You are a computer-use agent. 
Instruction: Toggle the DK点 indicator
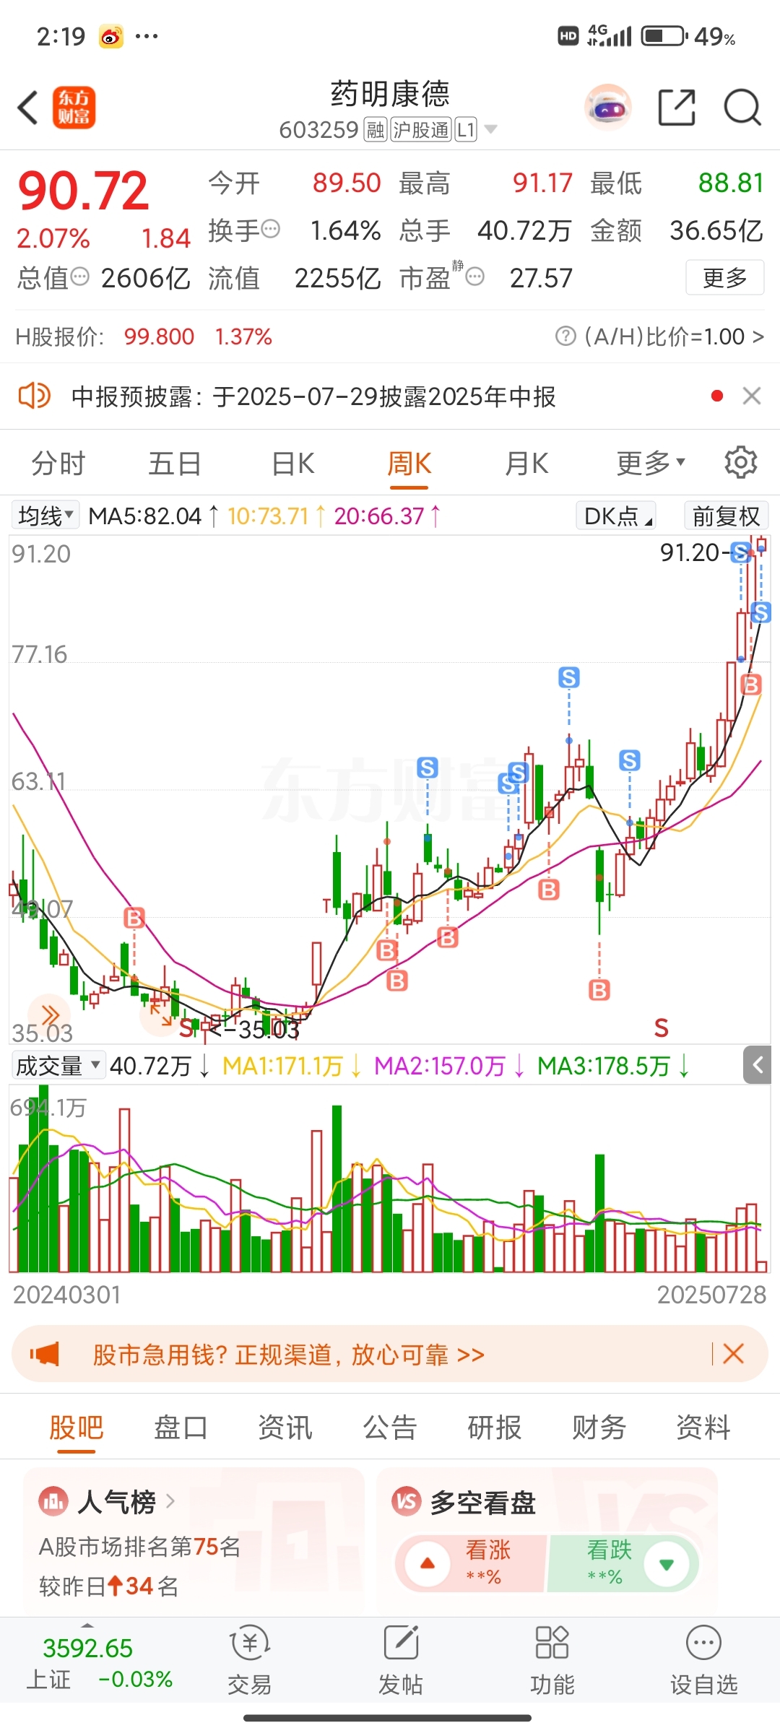[x=616, y=516]
